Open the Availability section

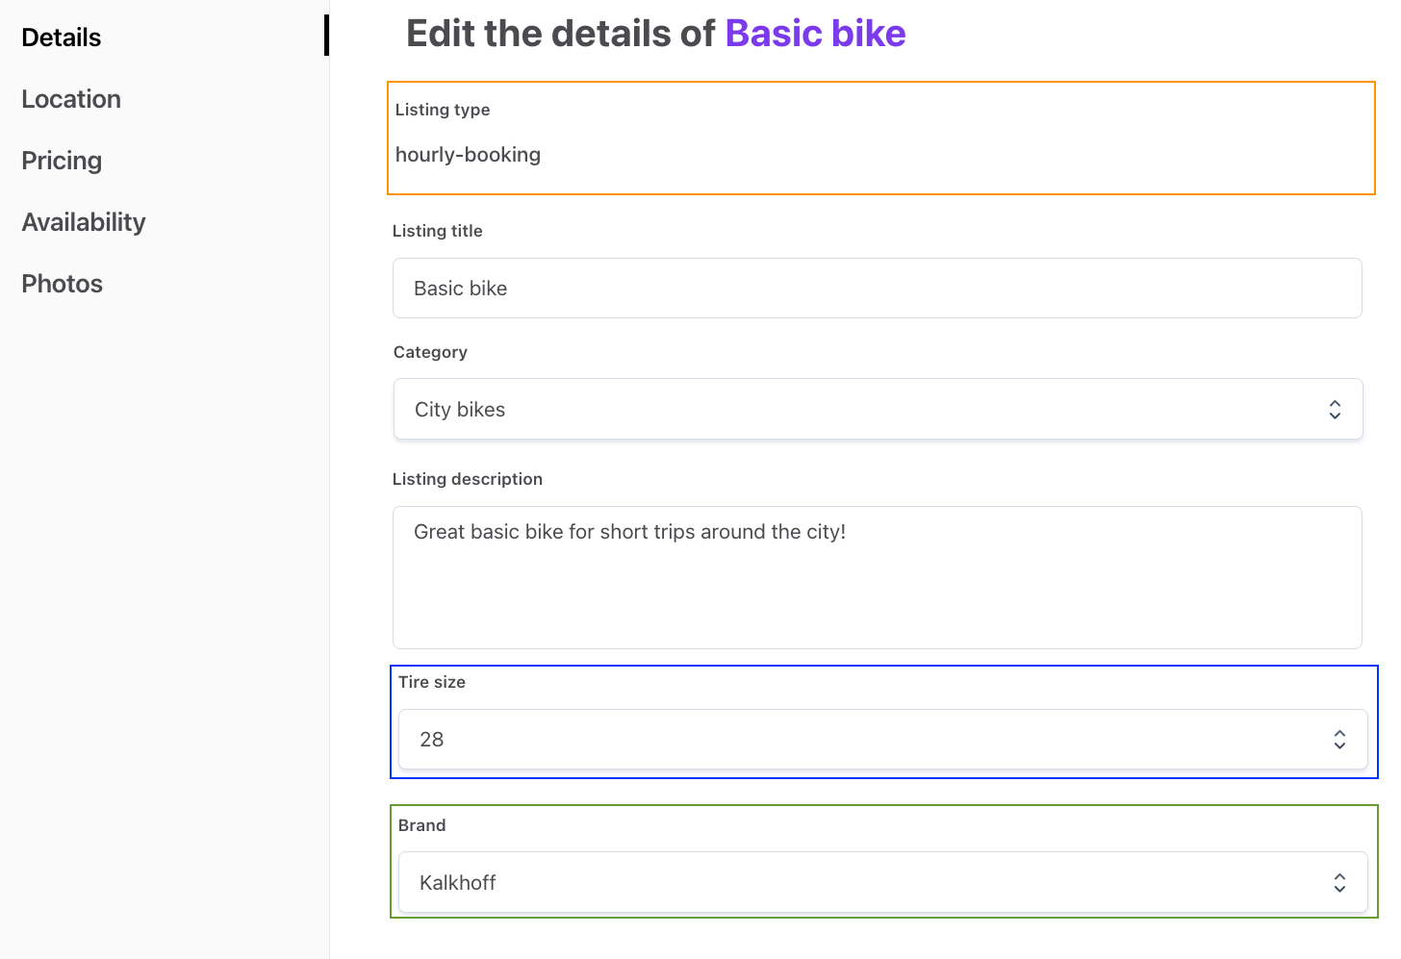[x=83, y=221]
